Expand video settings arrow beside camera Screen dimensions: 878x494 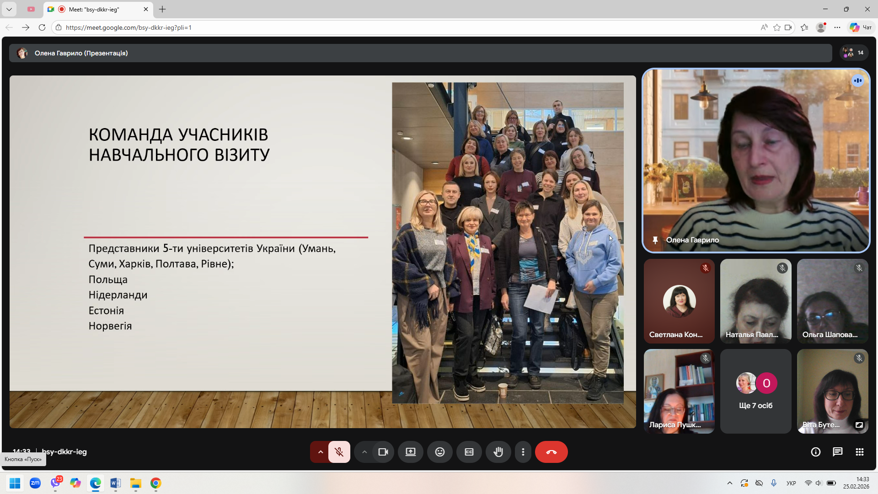364,452
